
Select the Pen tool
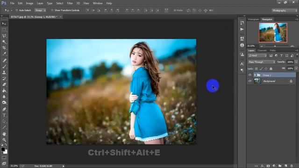4,109
